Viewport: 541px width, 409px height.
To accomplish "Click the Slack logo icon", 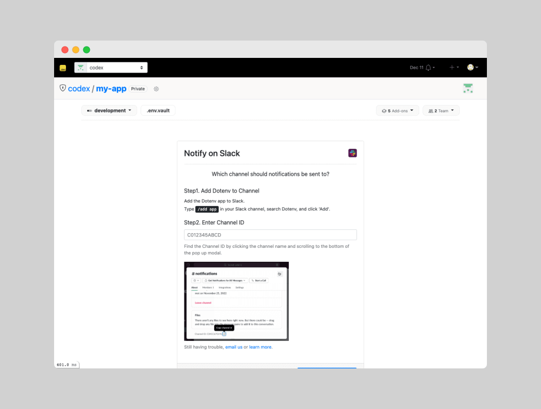I will tap(353, 153).
